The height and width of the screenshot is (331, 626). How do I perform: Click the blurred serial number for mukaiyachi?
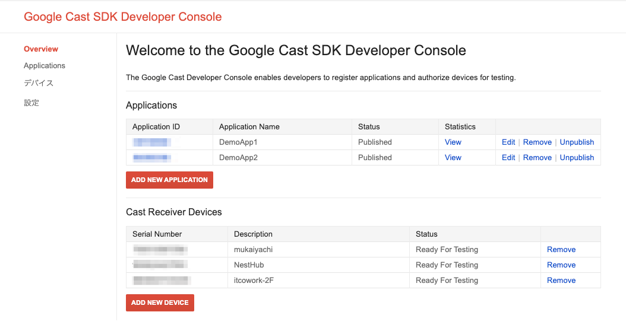pyautogui.click(x=160, y=250)
